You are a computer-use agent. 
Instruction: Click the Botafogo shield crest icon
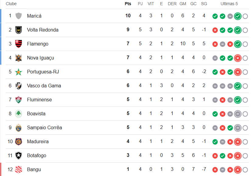pos(19,155)
